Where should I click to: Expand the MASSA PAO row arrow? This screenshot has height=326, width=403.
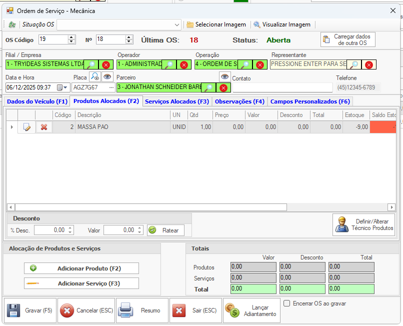(12, 127)
